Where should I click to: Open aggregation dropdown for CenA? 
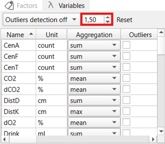pos(94,45)
